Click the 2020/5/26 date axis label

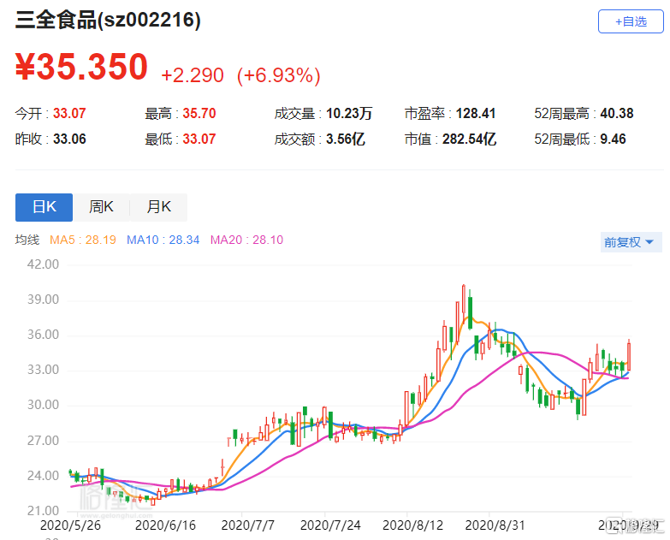point(70,525)
